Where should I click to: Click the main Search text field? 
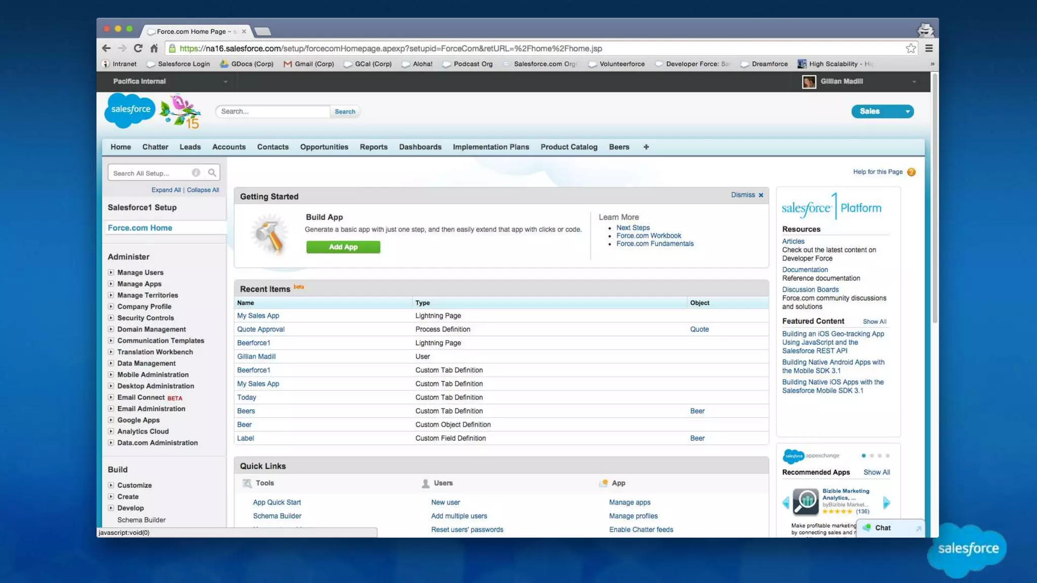[x=273, y=111]
